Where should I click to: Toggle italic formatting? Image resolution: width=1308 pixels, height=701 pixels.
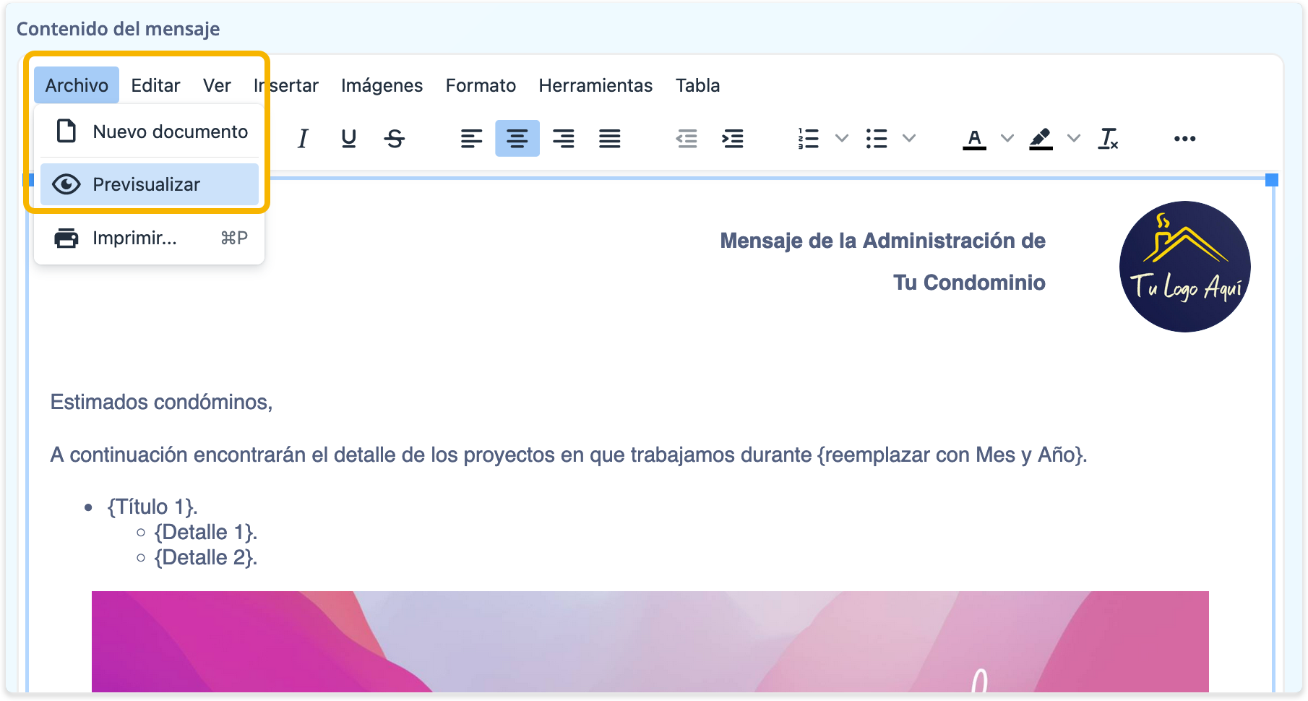[x=303, y=138]
